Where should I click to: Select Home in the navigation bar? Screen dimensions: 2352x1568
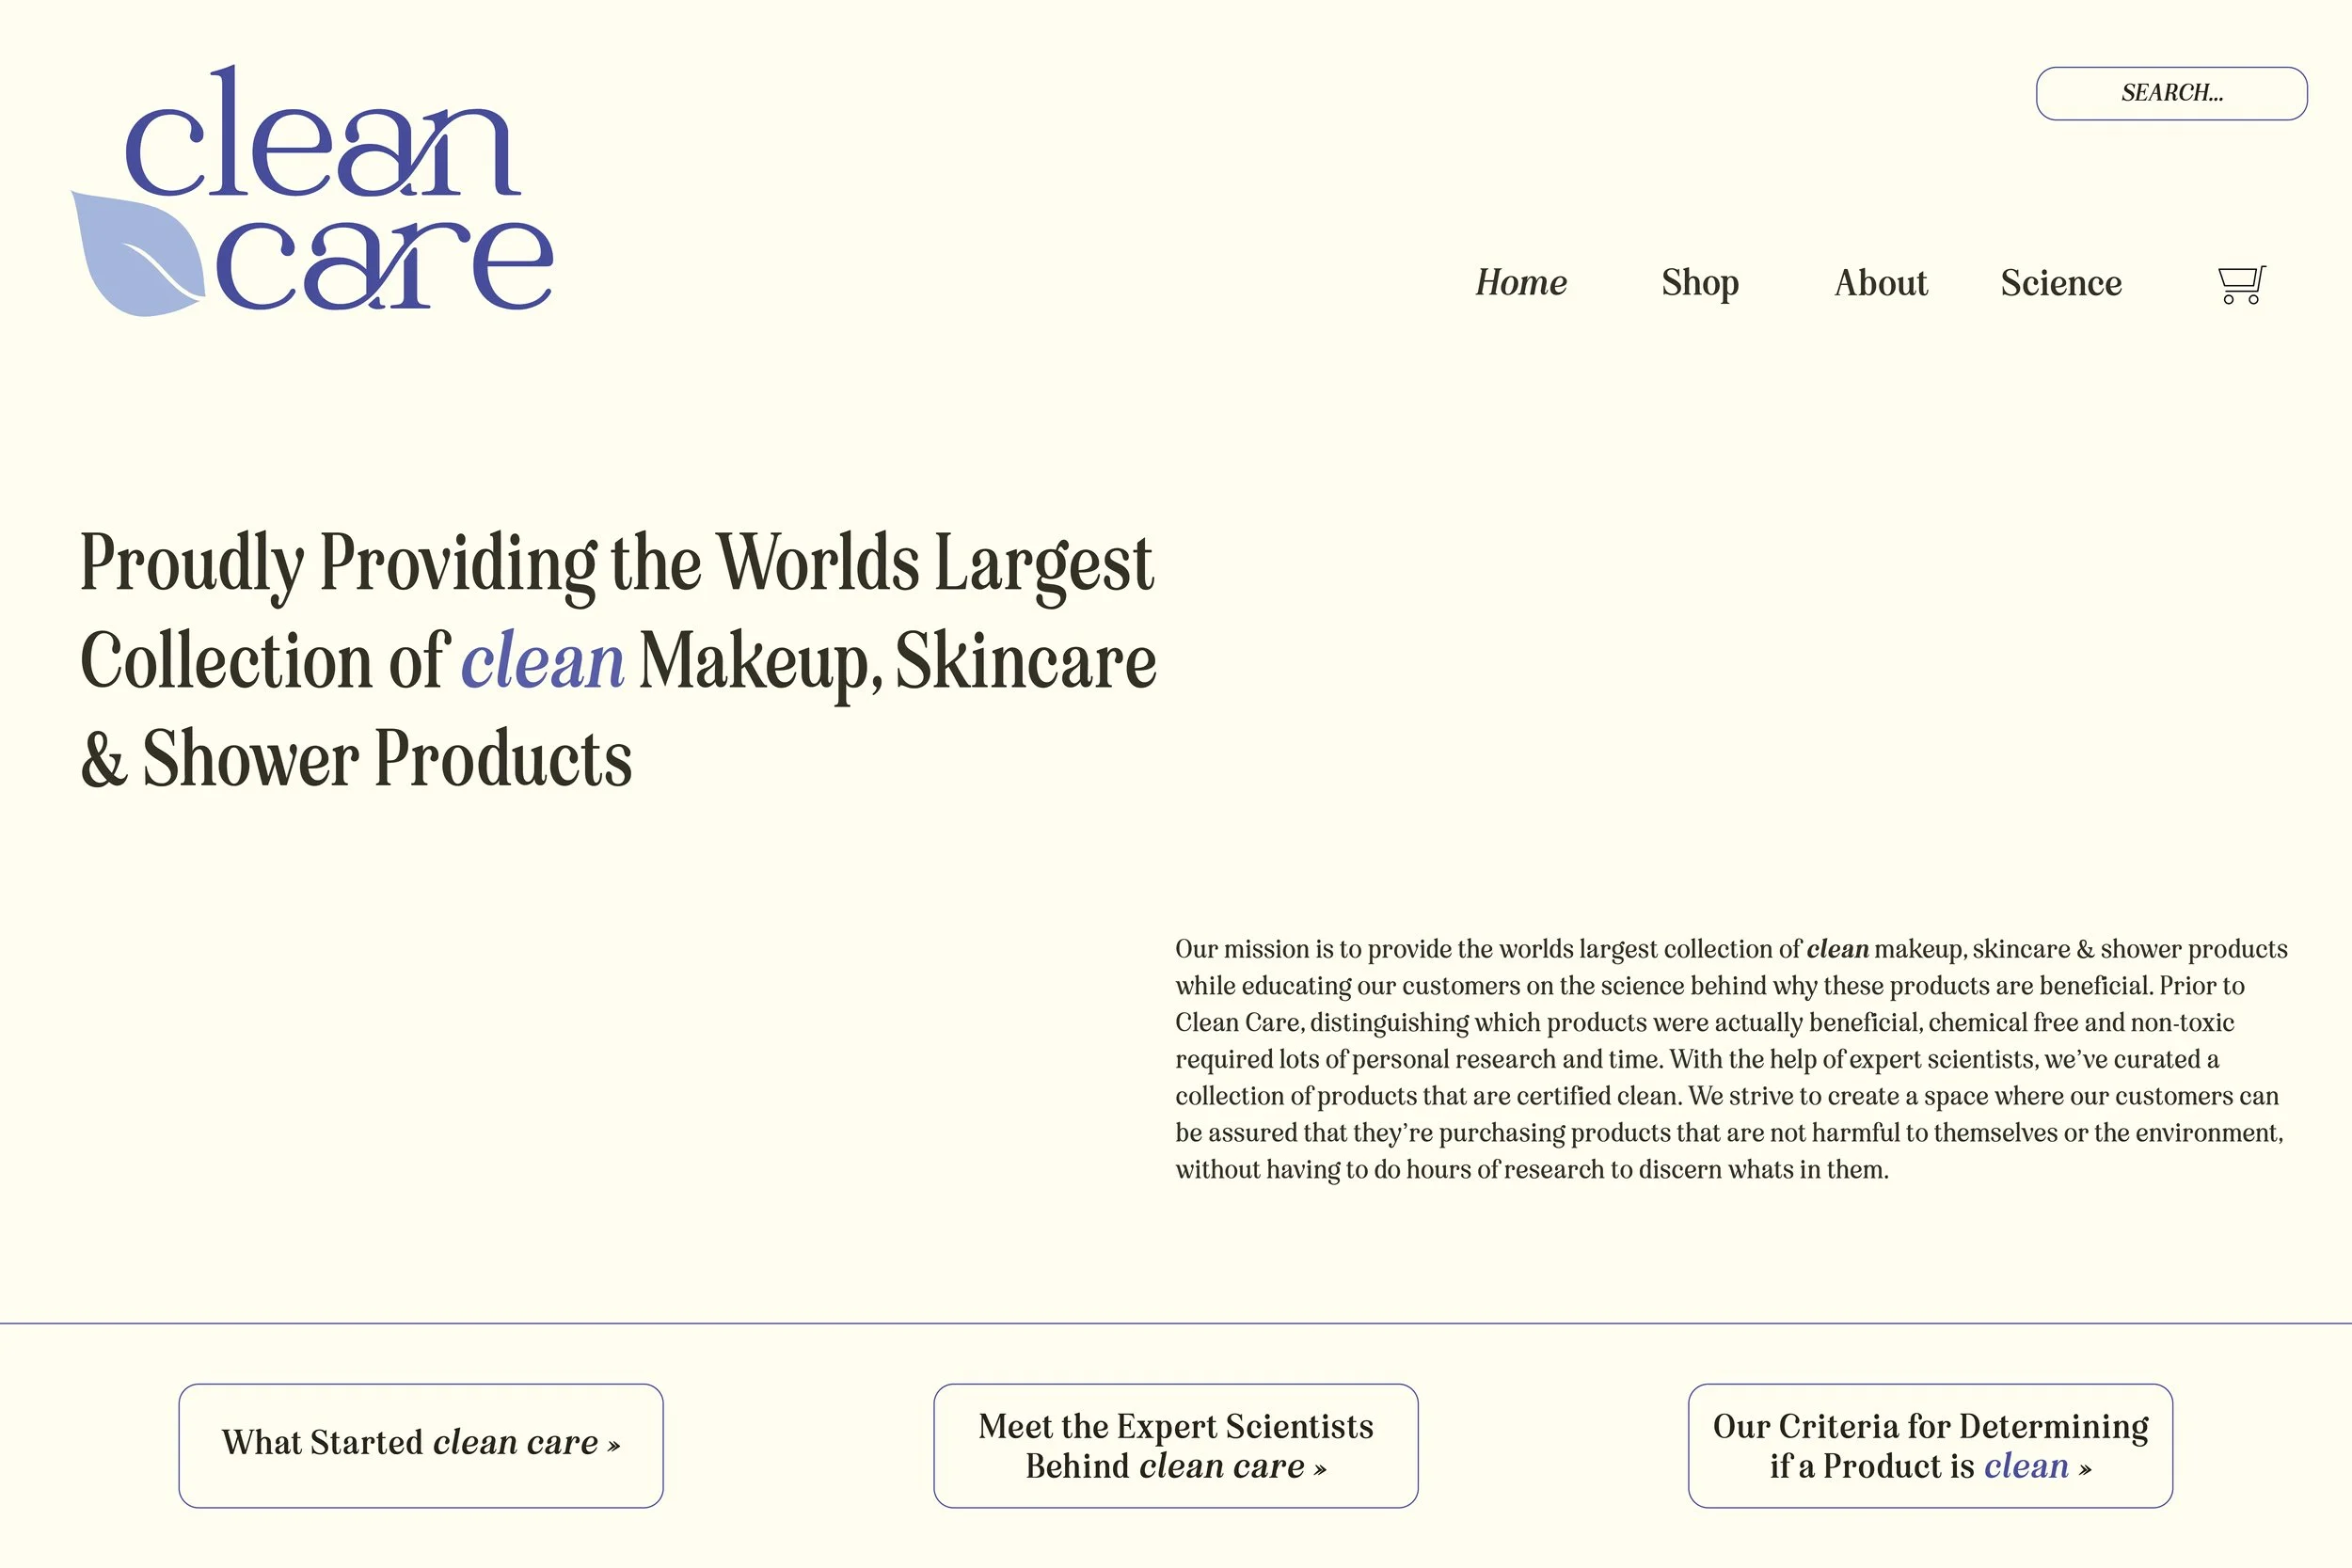1520,283
